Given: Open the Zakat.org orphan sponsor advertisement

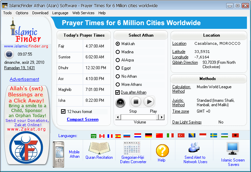Looking at the screenshot, I should (27, 125).
